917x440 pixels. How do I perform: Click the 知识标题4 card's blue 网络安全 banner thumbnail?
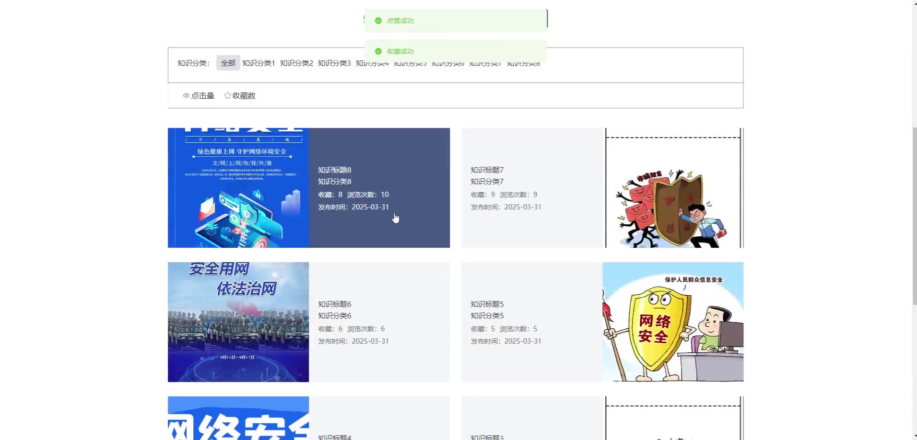point(238,418)
